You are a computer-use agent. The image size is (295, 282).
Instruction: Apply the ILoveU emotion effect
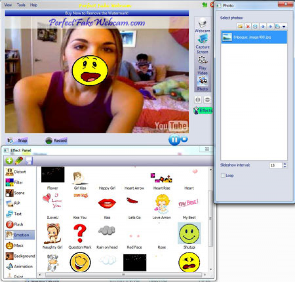[52, 206]
